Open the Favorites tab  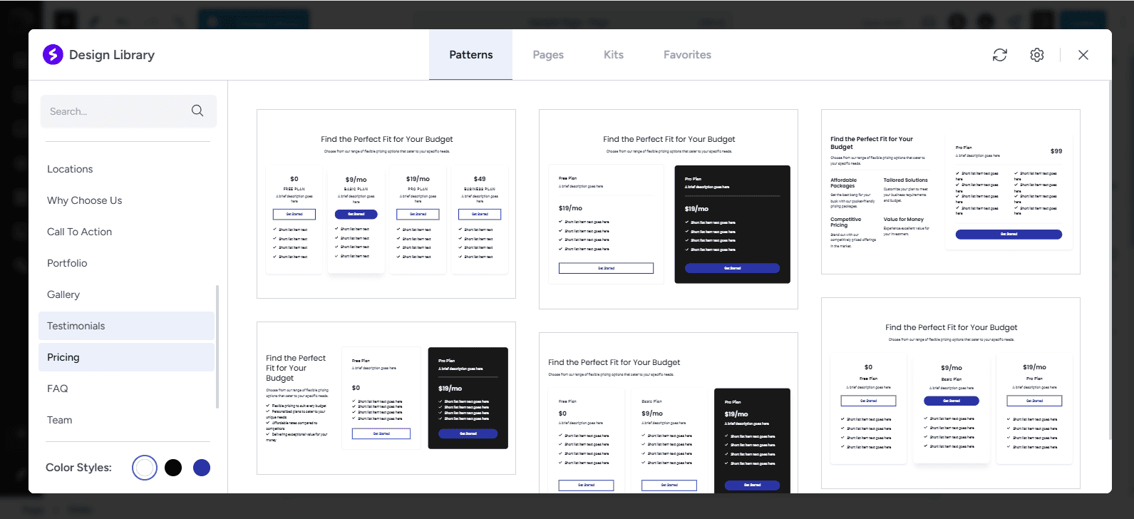[687, 55]
